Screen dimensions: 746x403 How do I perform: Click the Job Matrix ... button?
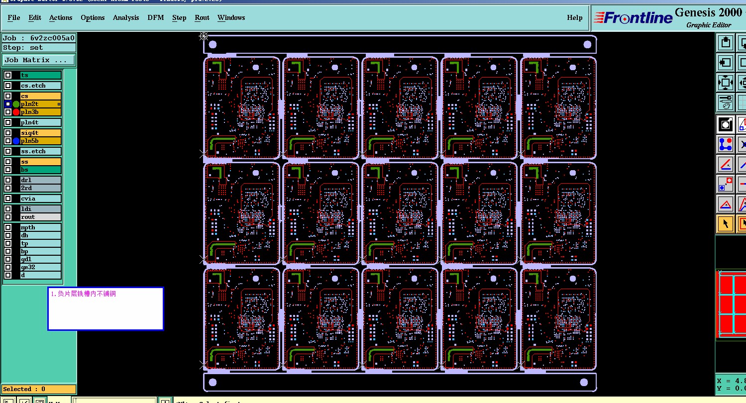(39, 60)
